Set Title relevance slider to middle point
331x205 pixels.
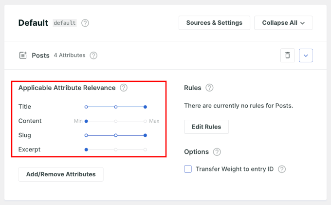116,107
